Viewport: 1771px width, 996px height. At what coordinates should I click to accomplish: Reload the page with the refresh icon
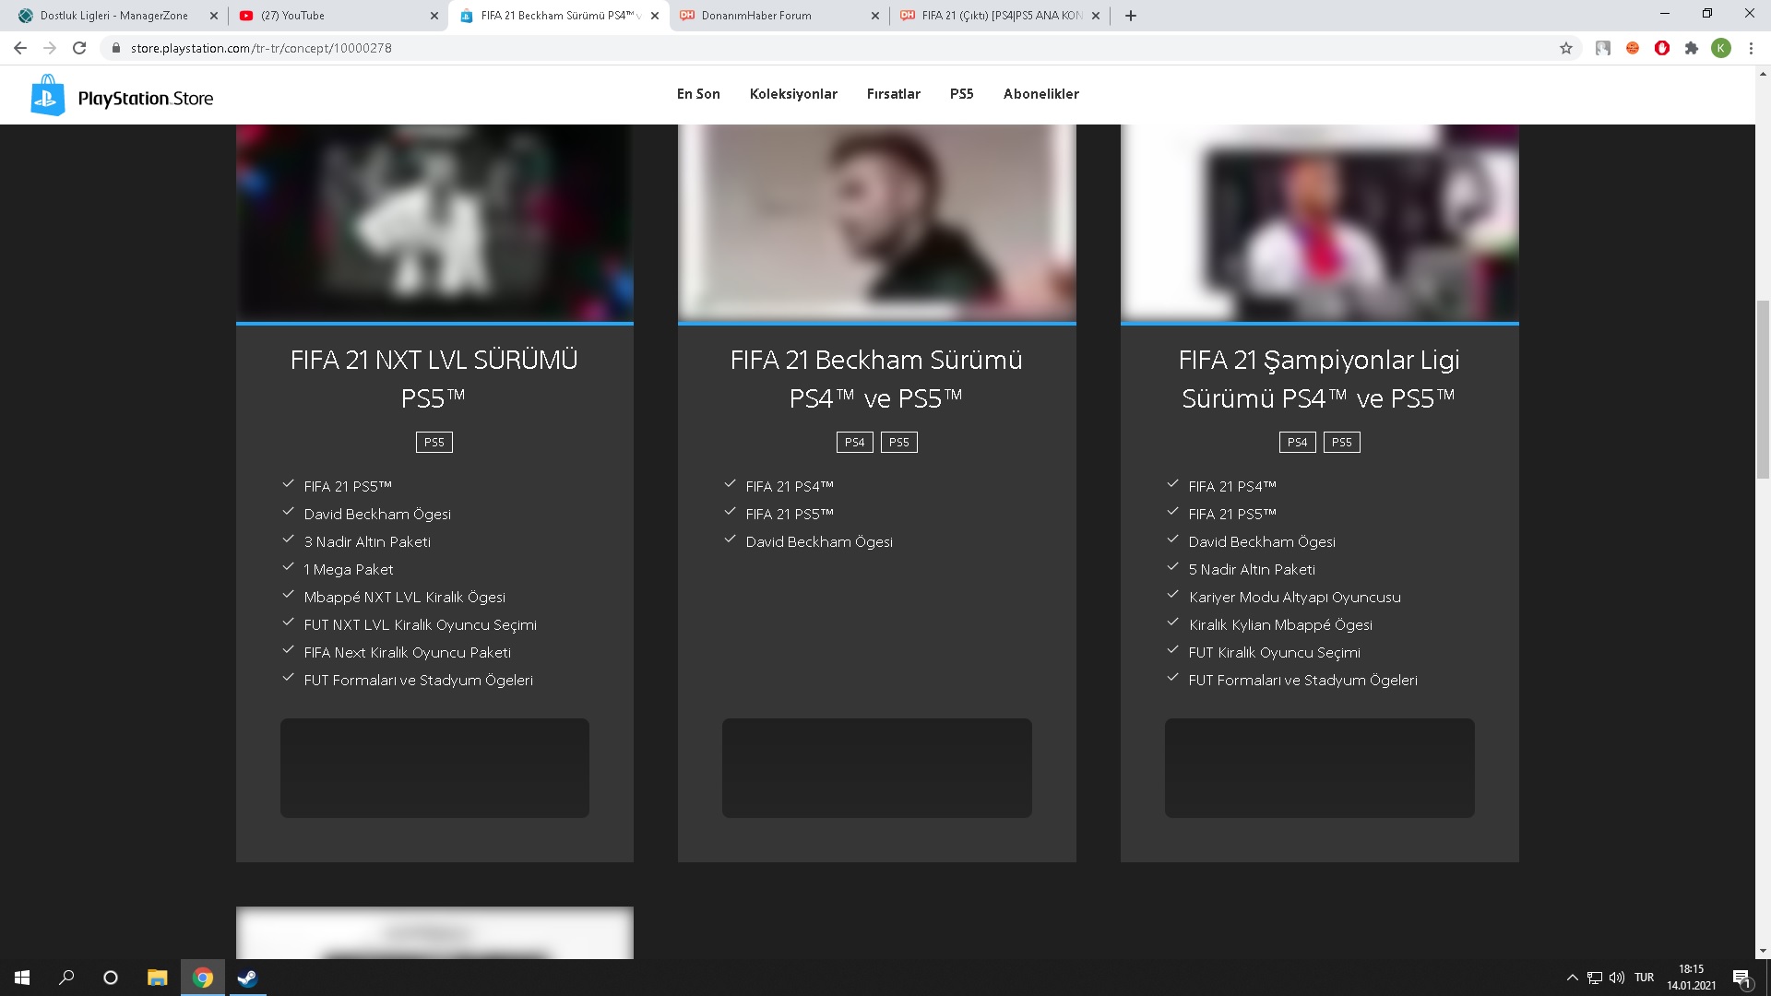point(79,48)
